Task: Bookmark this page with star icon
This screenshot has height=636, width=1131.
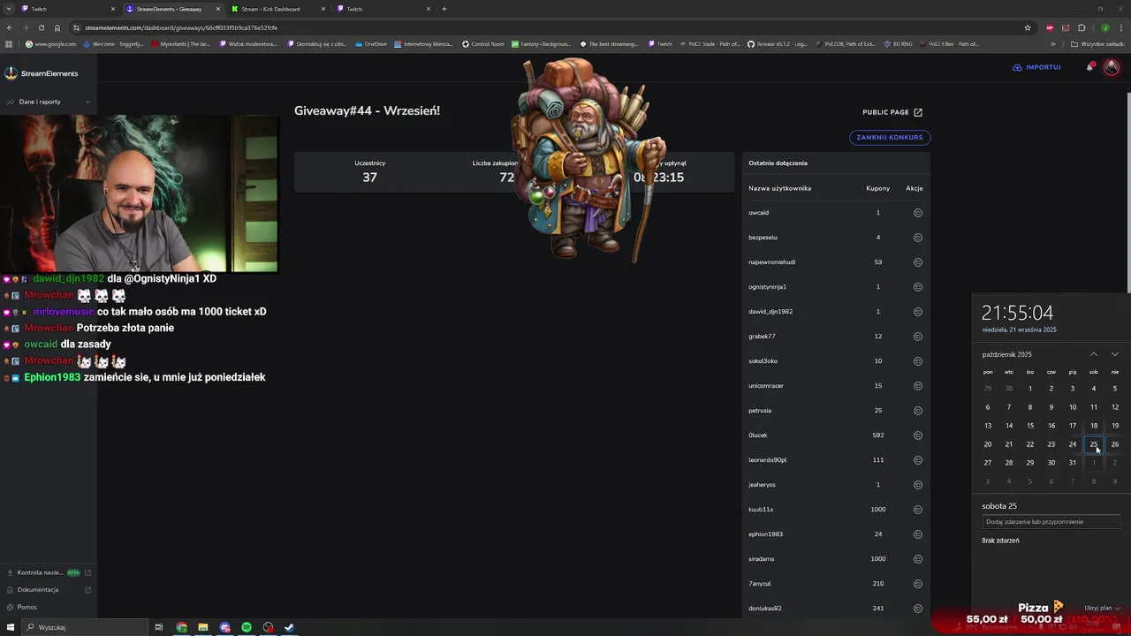Action: coord(1028,27)
